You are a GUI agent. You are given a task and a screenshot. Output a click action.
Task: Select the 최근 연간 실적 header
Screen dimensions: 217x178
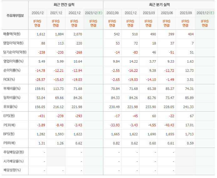[64, 5]
